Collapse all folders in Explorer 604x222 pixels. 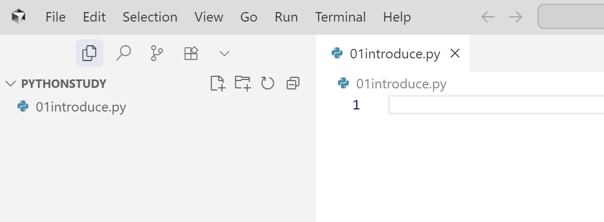[293, 83]
